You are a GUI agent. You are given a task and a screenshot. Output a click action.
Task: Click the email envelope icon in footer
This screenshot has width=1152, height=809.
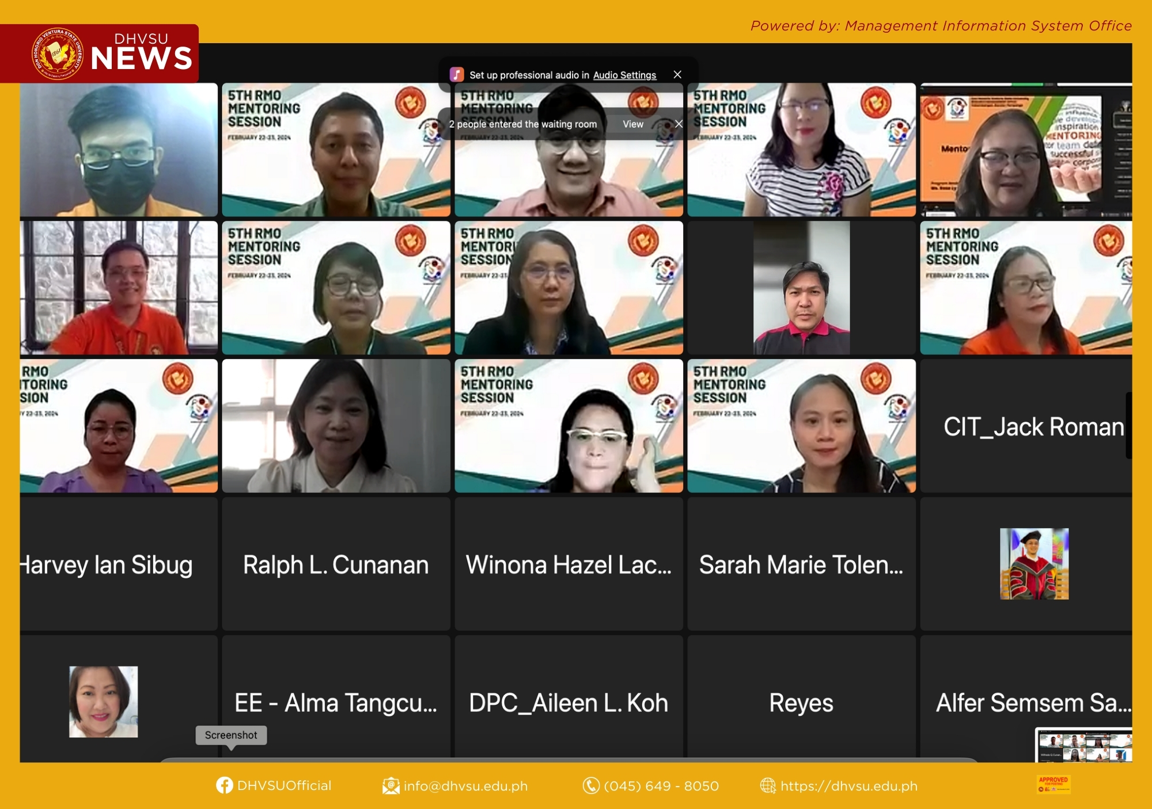point(391,786)
